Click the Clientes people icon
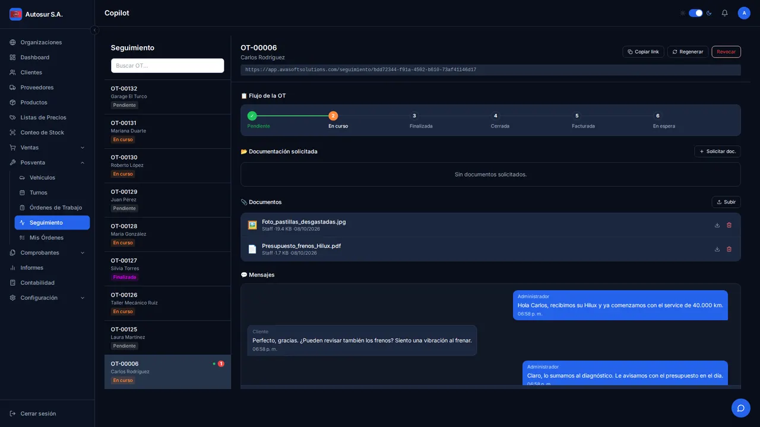This screenshot has height=427, width=760. [12, 72]
